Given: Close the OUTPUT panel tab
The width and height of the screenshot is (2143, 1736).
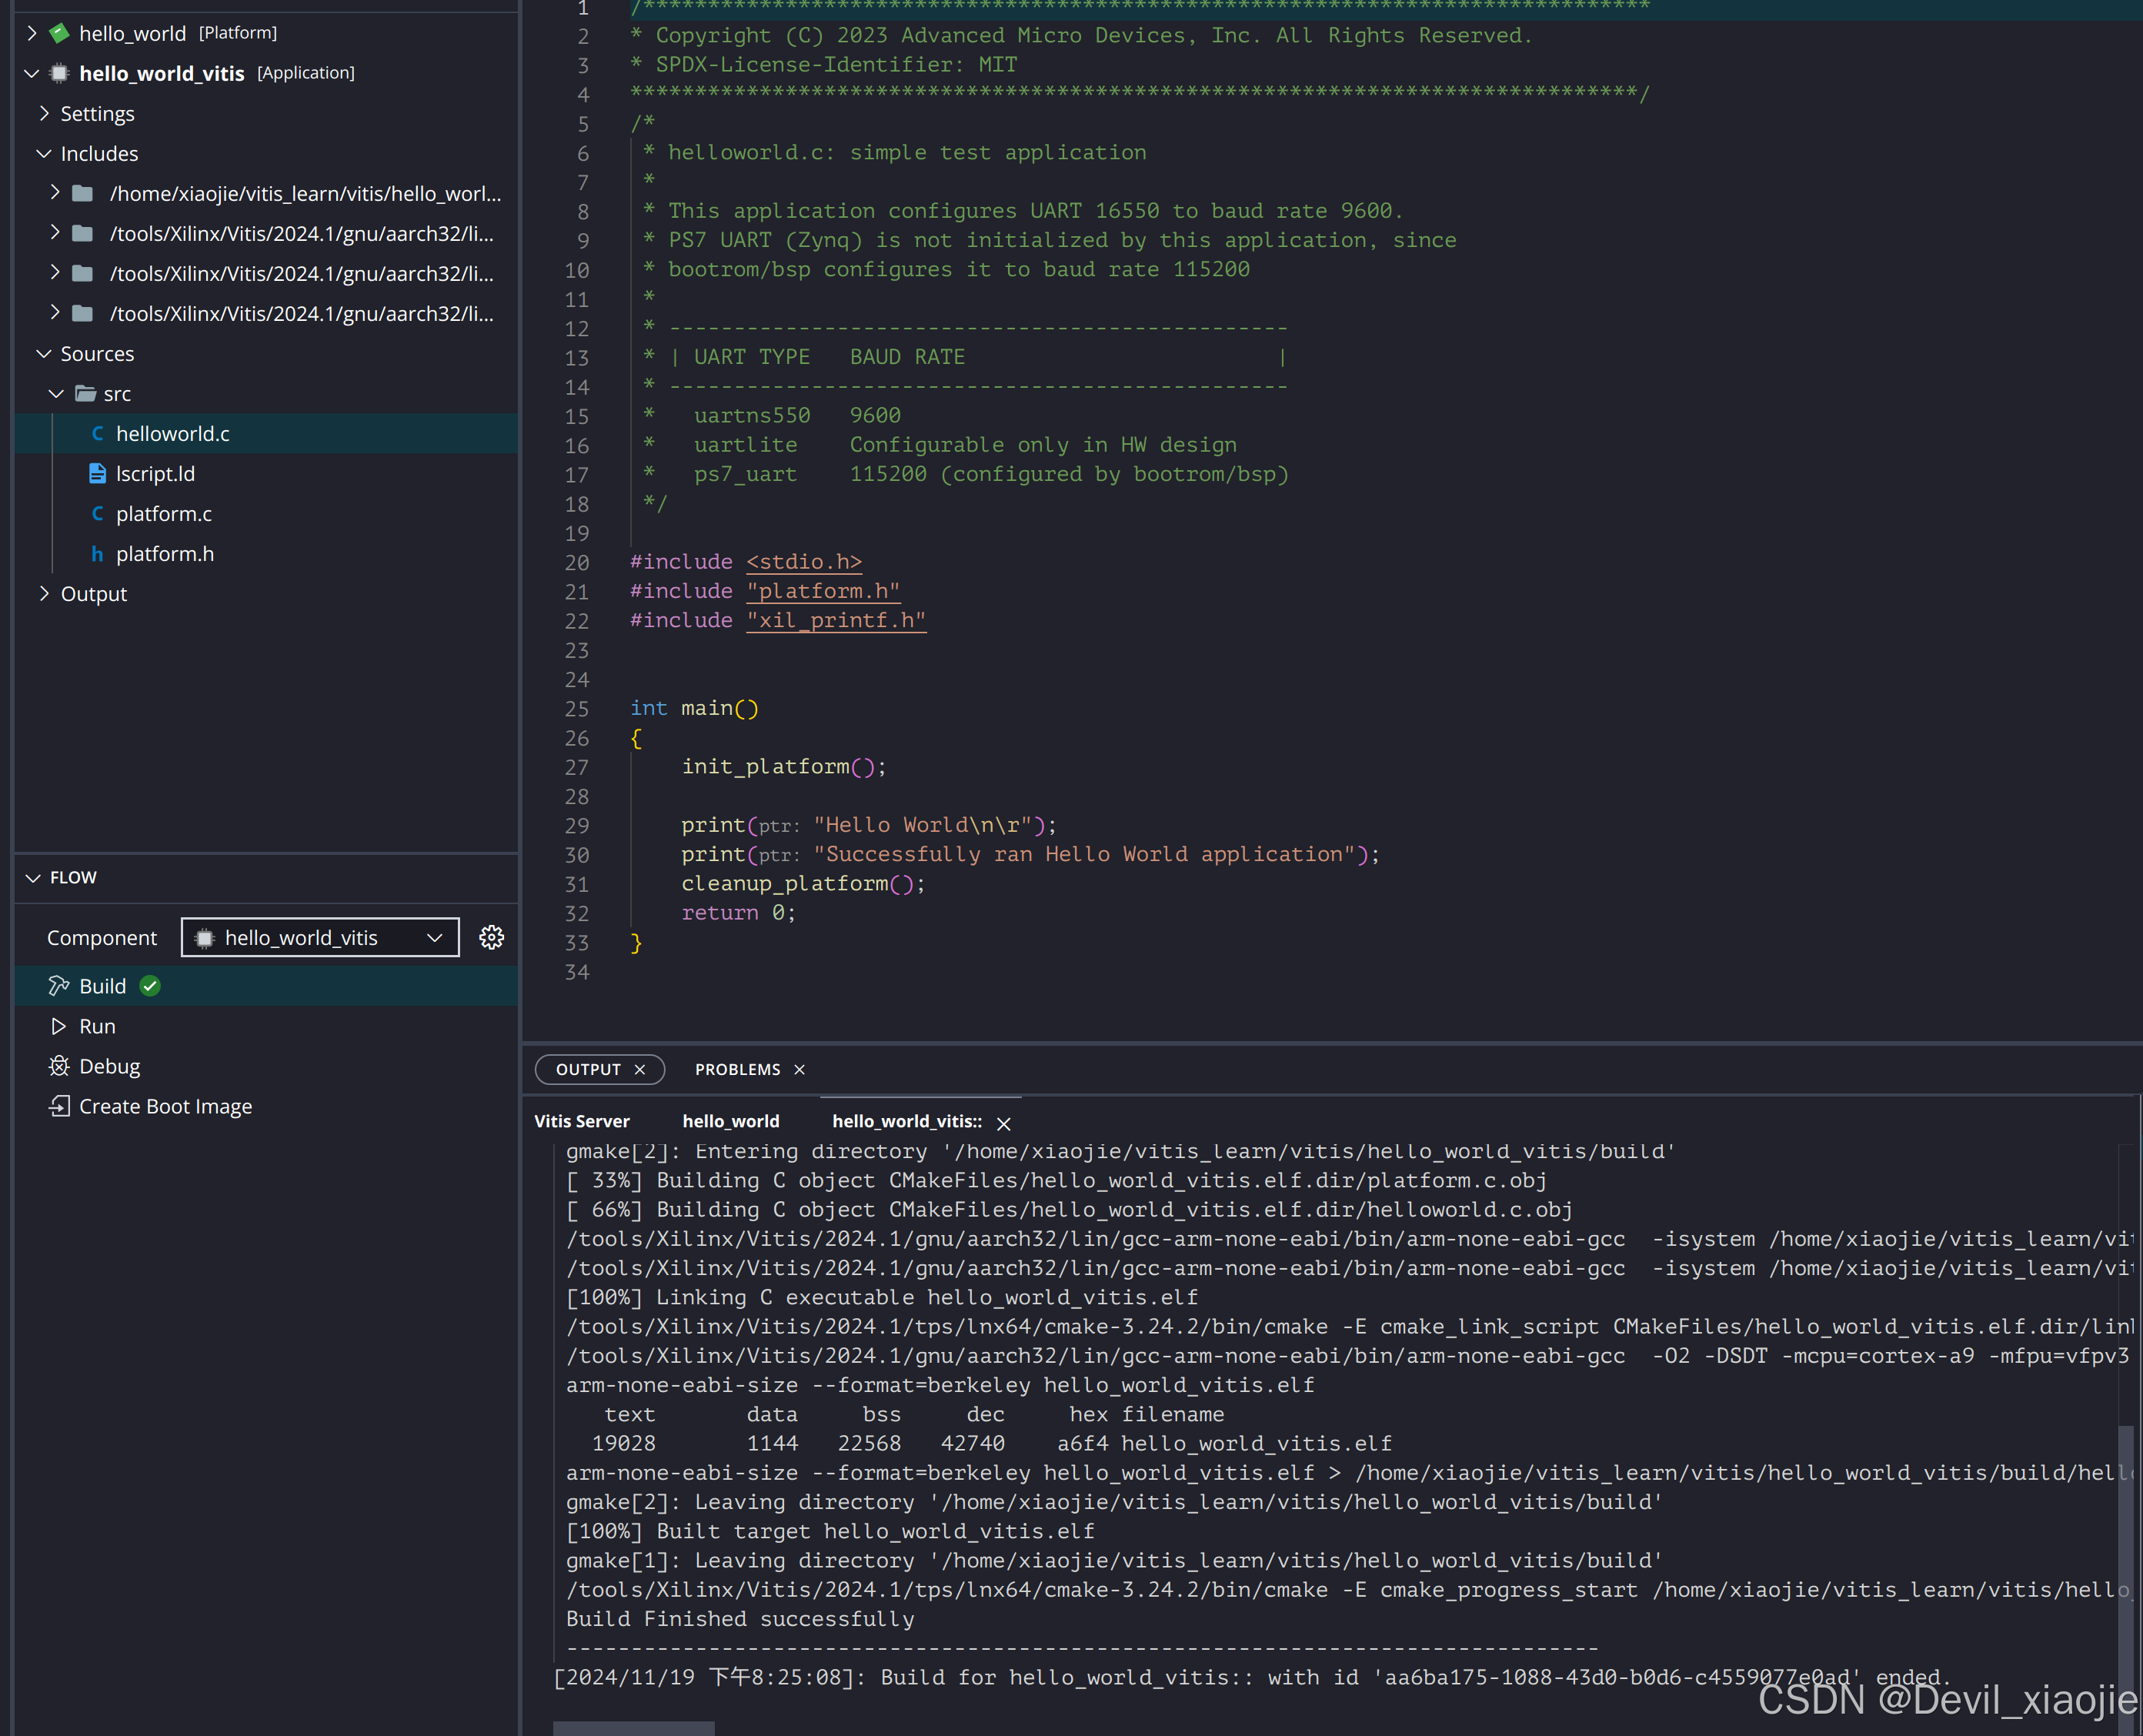Looking at the screenshot, I should coord(640,1069).
